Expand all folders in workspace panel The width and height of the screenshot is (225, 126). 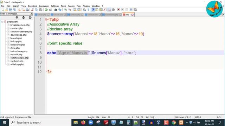(17, 17)
